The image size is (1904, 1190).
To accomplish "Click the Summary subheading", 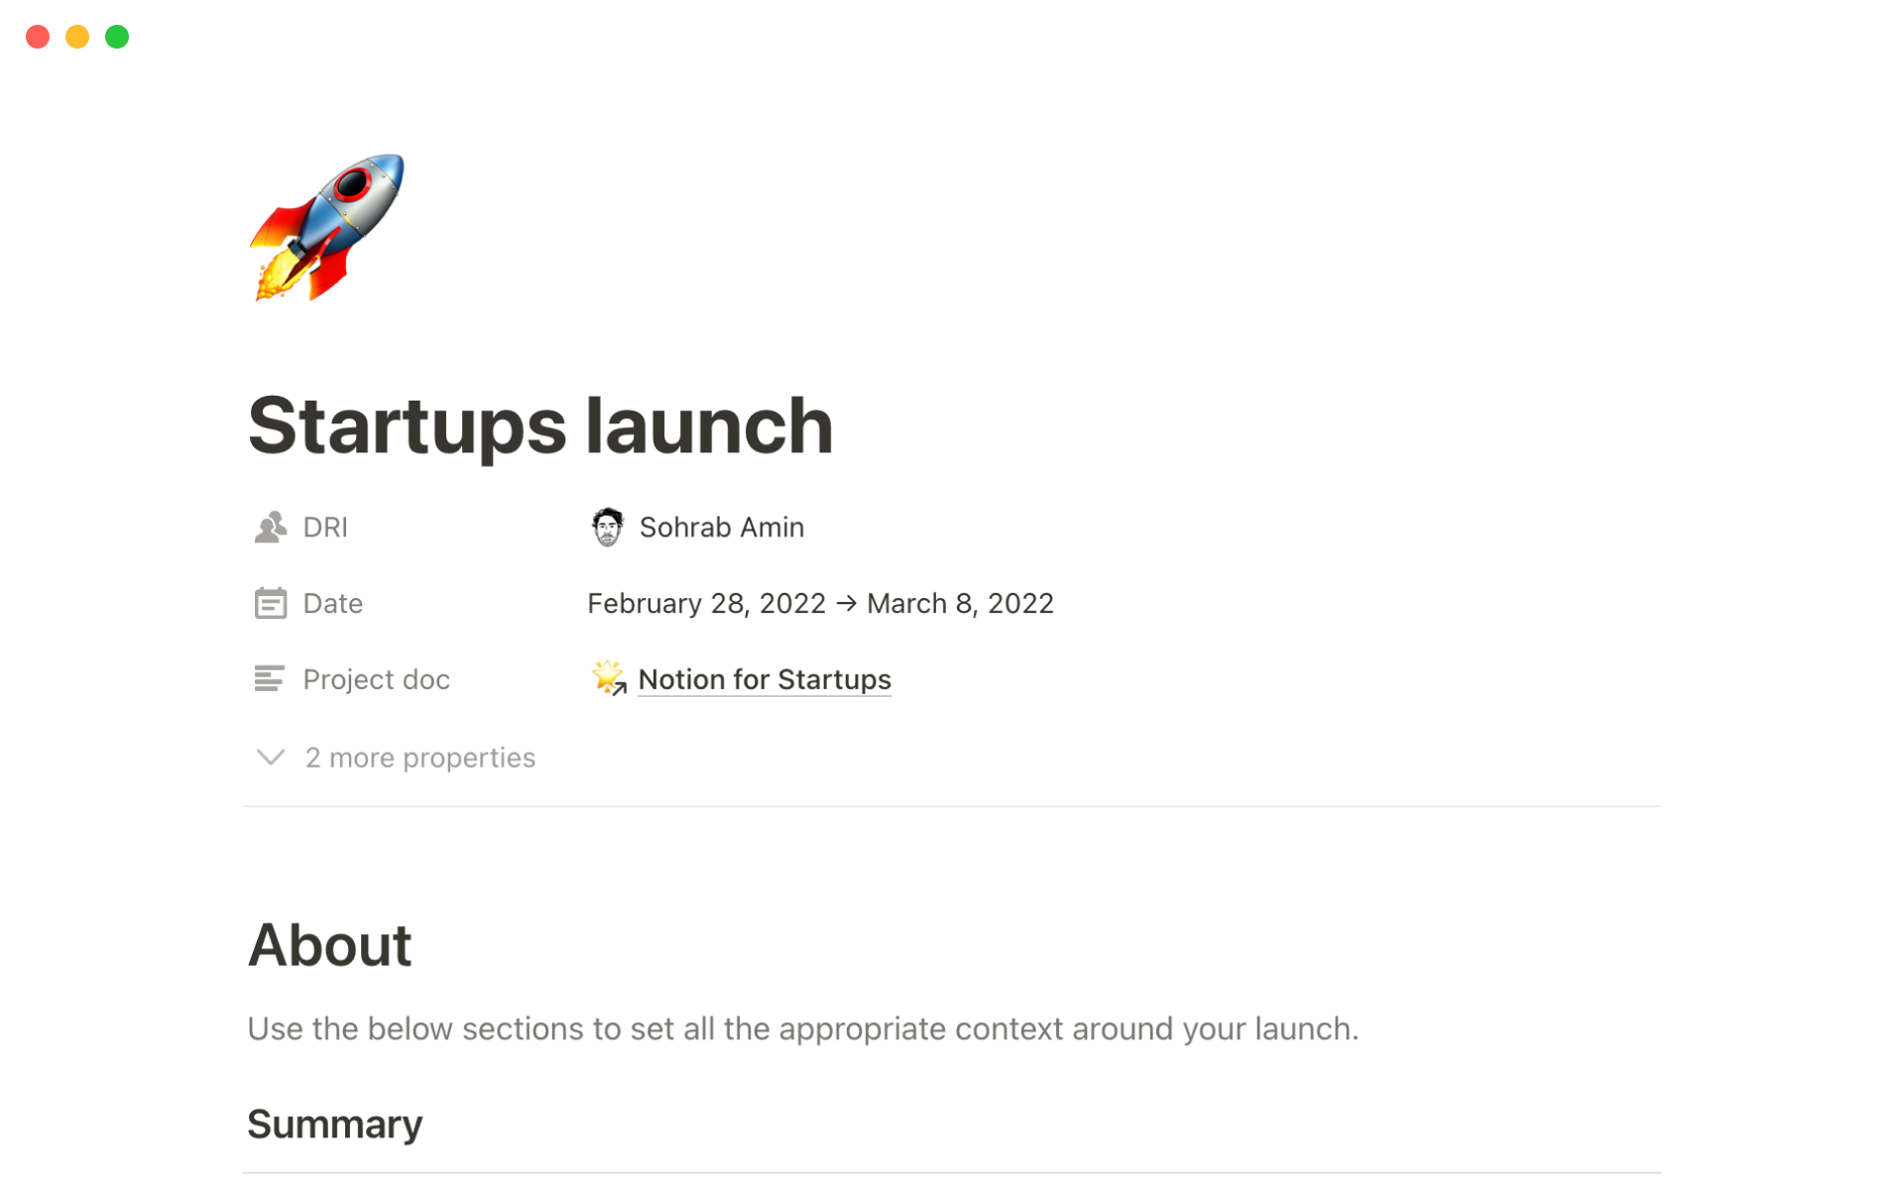I will [335, 1124].
